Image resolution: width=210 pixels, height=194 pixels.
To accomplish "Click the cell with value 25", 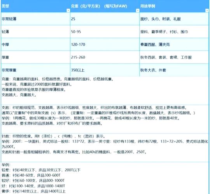I will tap(105, 19).
